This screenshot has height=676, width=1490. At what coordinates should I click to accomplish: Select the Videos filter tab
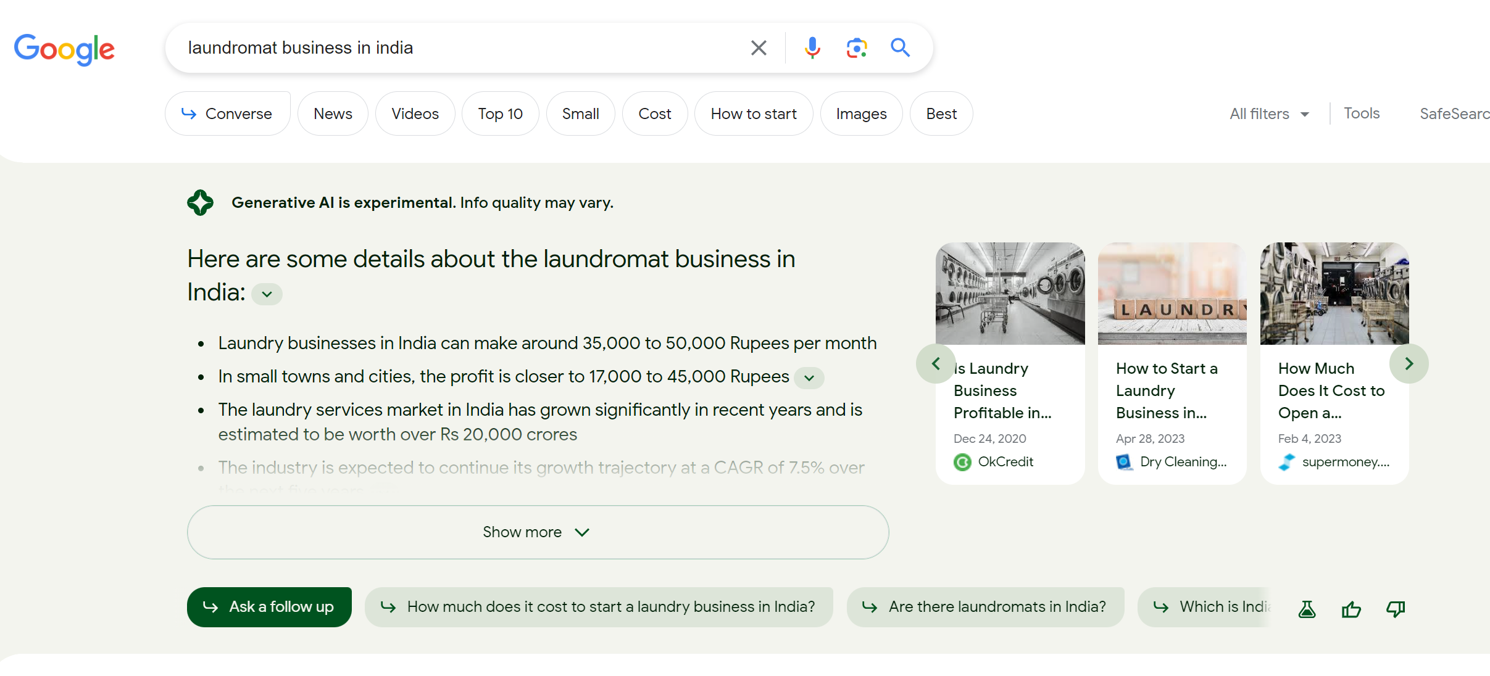click(415, 114)
